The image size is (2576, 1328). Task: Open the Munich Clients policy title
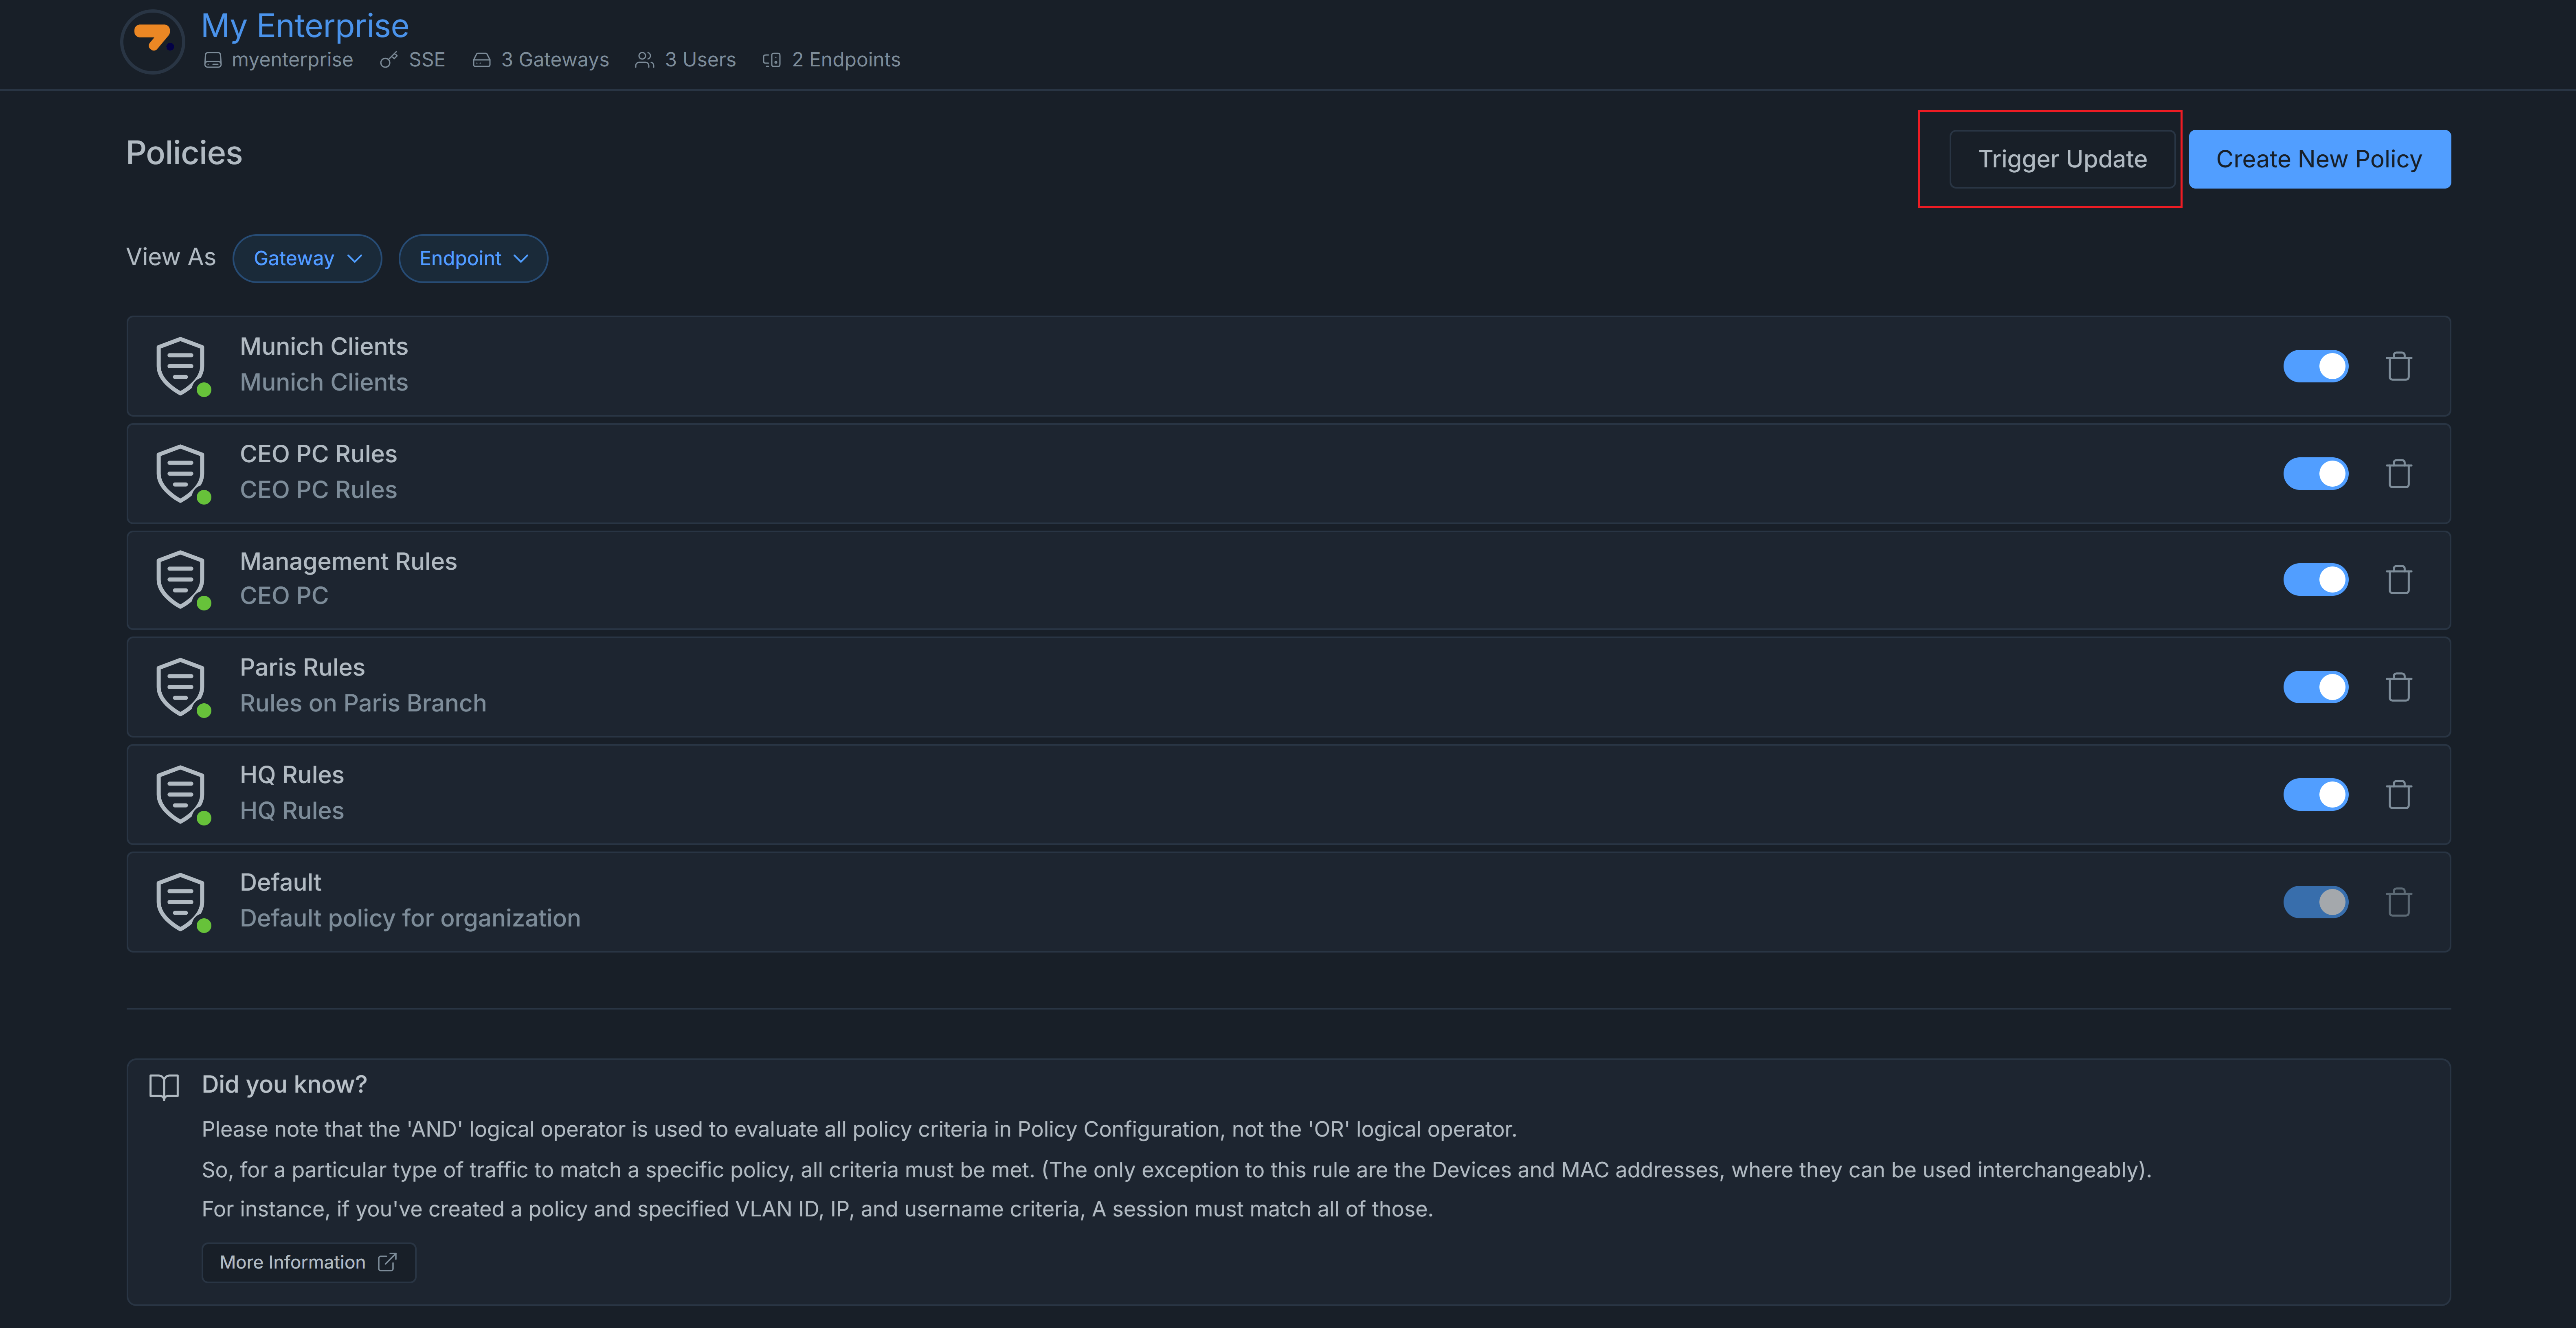pyautogui.click(x=324, y=346)
